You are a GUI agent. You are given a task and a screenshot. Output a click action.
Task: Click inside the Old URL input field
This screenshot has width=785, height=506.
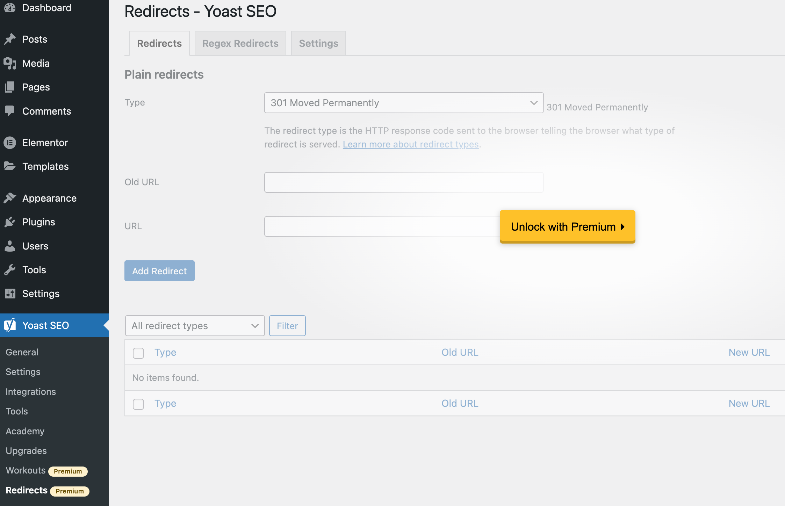point(404,182)
